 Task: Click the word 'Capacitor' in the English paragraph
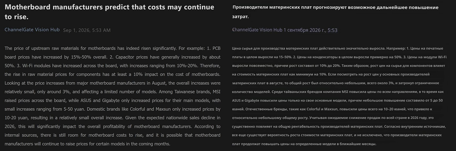pos(125,57)
